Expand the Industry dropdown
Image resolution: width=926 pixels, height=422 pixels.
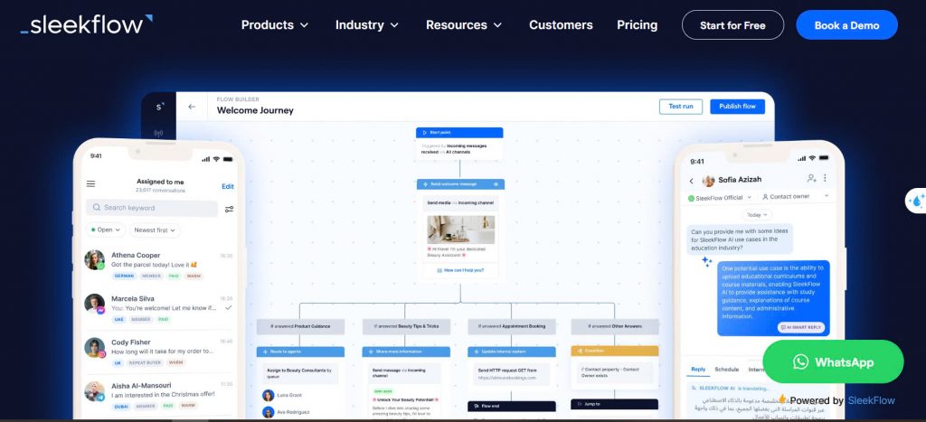367,24
